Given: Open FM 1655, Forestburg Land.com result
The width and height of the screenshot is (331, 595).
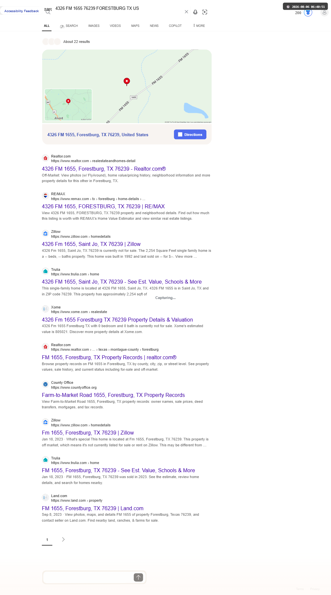Looking at the screenshot, I should coord(93,509).
